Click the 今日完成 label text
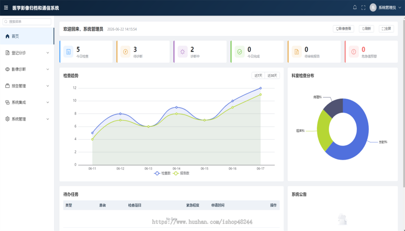The width and height of the screenshot is (405, 231). 253,56
